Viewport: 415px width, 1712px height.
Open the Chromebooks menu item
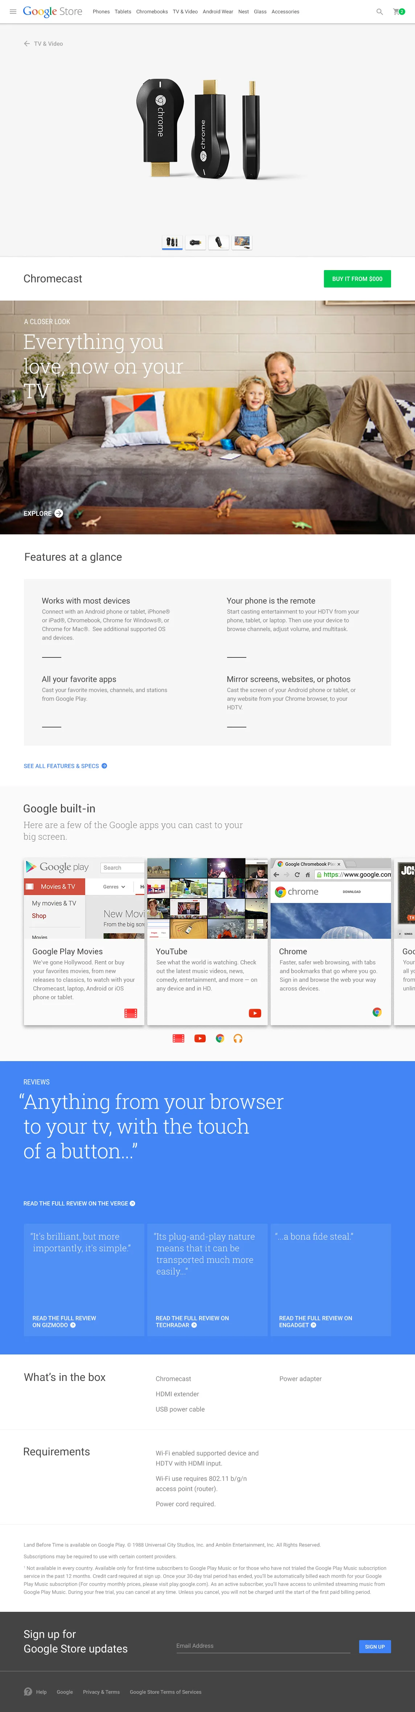(152, 11)
